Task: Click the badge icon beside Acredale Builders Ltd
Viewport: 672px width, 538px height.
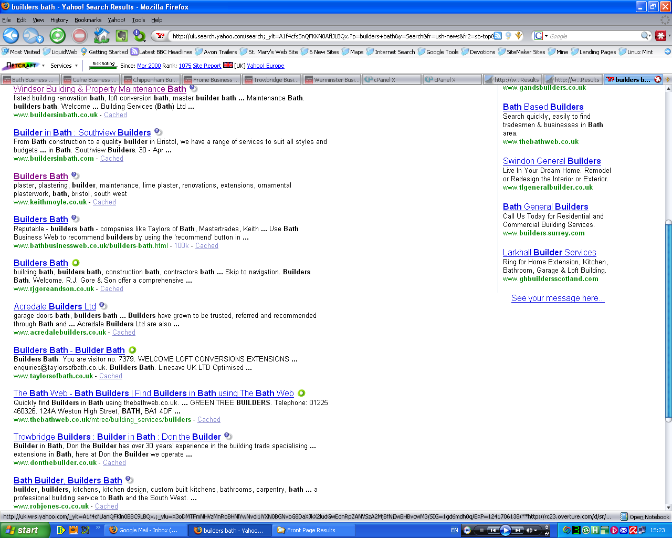Action: point(103,306)
